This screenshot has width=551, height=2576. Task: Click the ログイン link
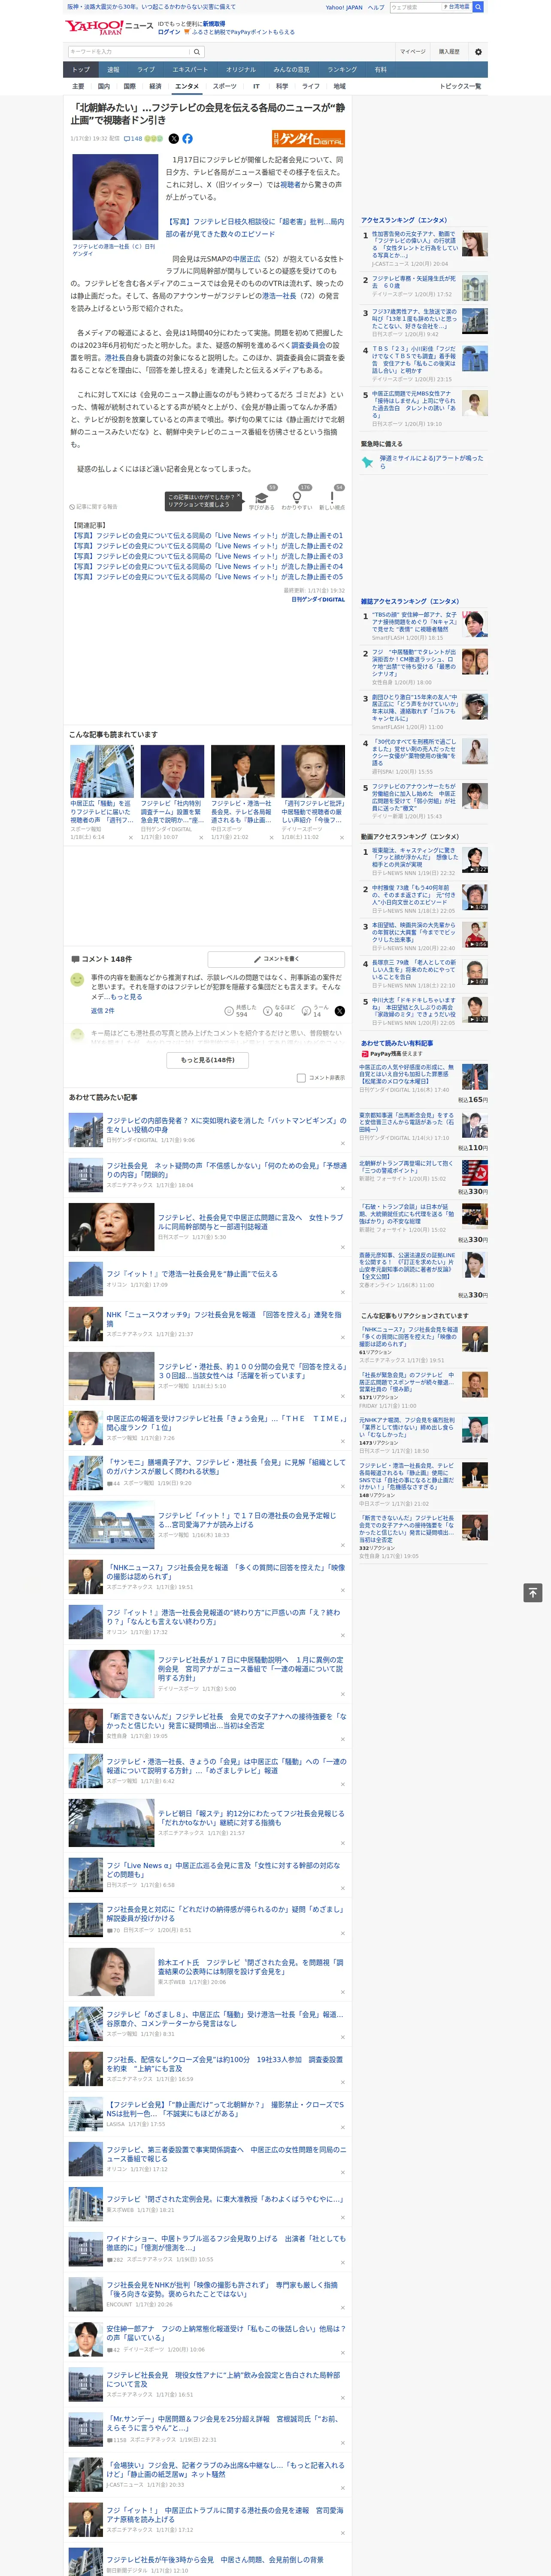[x=169, y=32]
